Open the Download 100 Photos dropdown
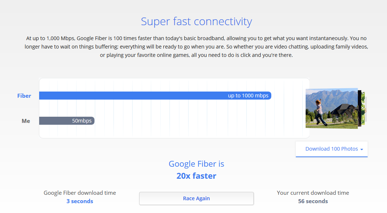Image resolution: width=387 pixels, height=213 pixels. (331, 149)
